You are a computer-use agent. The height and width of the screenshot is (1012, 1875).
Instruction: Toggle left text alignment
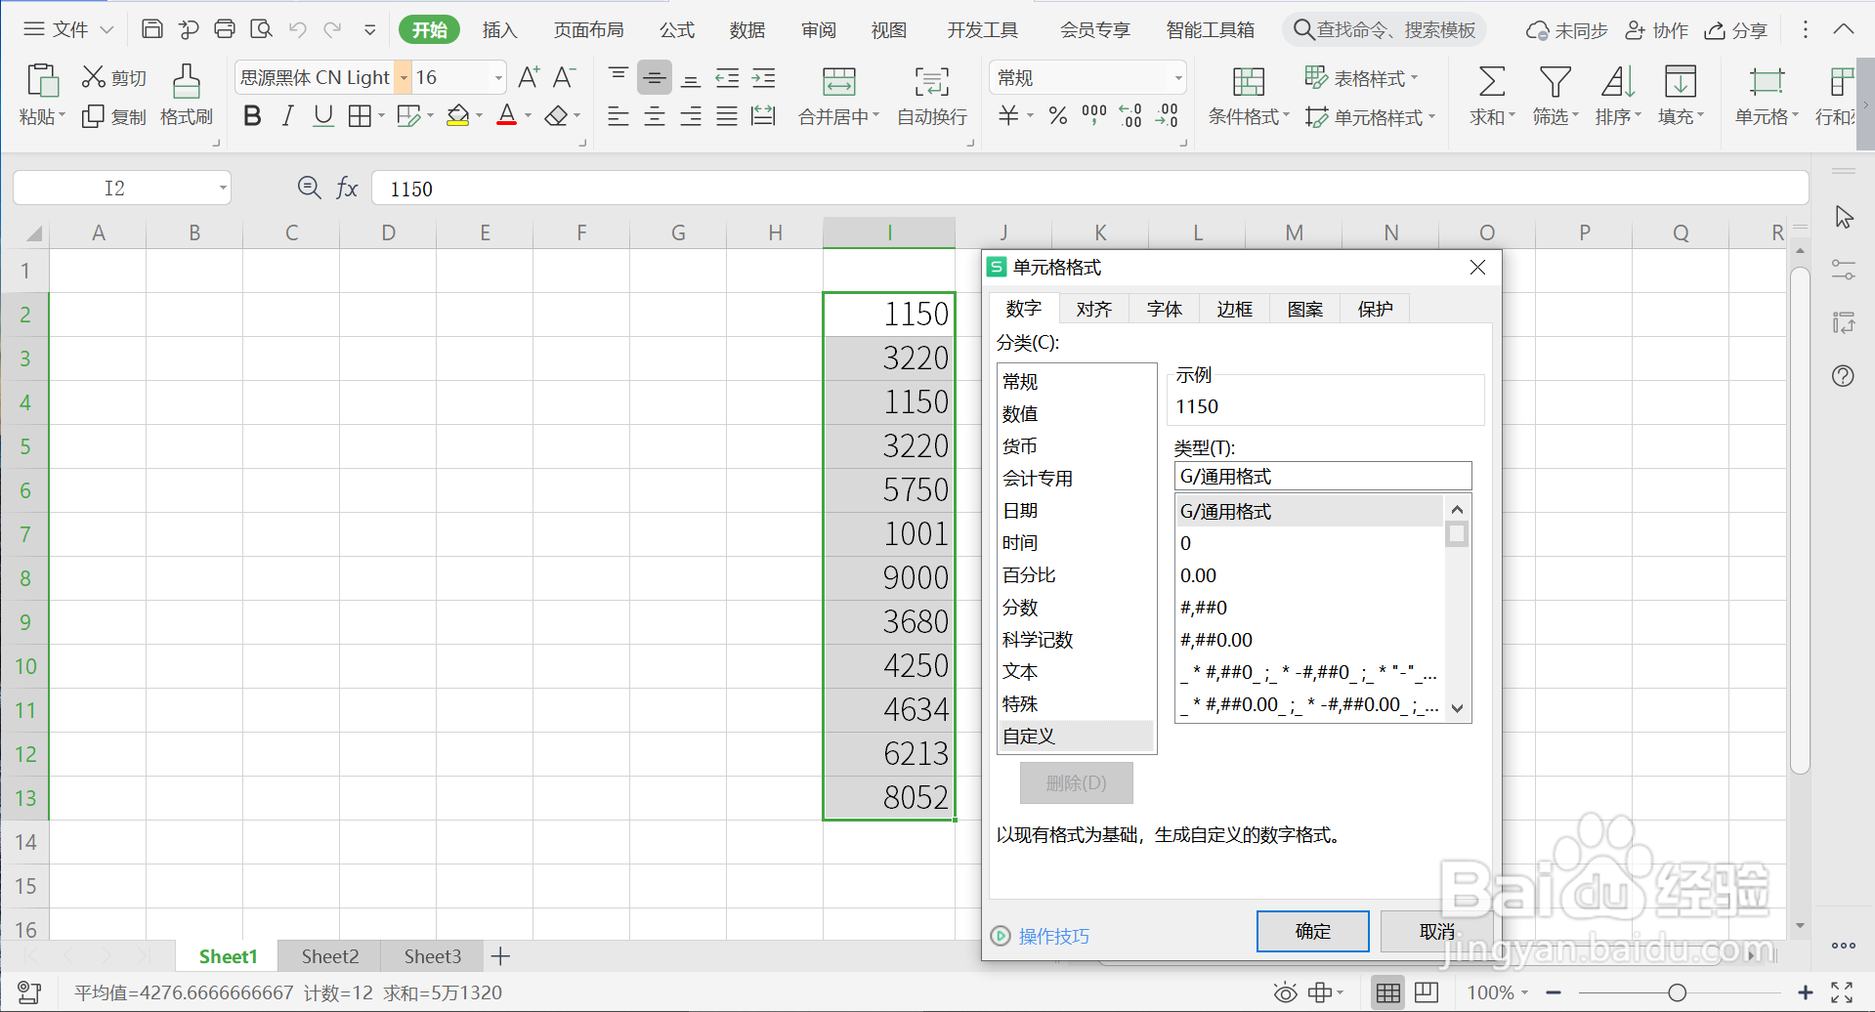coord(618,117)
